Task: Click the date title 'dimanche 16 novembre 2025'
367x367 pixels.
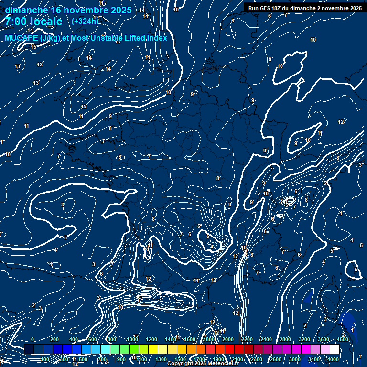Action: click(x=68, y=11)
